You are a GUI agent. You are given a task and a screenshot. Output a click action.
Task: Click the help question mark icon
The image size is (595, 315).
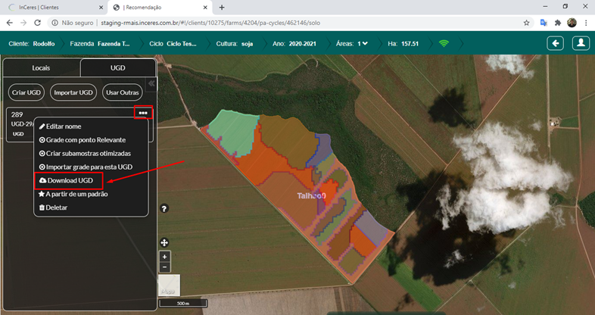[164, 208]
